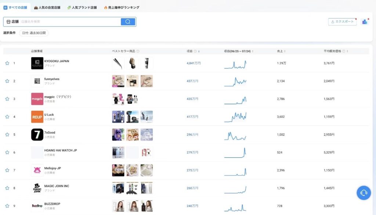Click revenue 437万円 for funnyelves

pos(192,81)
